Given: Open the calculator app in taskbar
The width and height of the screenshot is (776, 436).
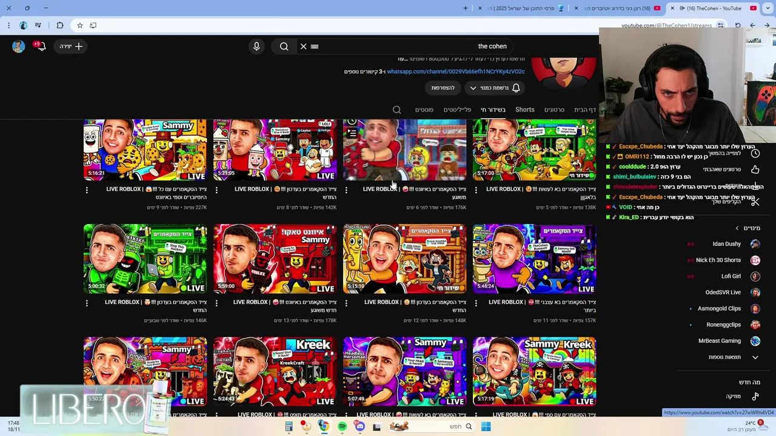Looking at the screenshot, I should click(x=289, y=426).
